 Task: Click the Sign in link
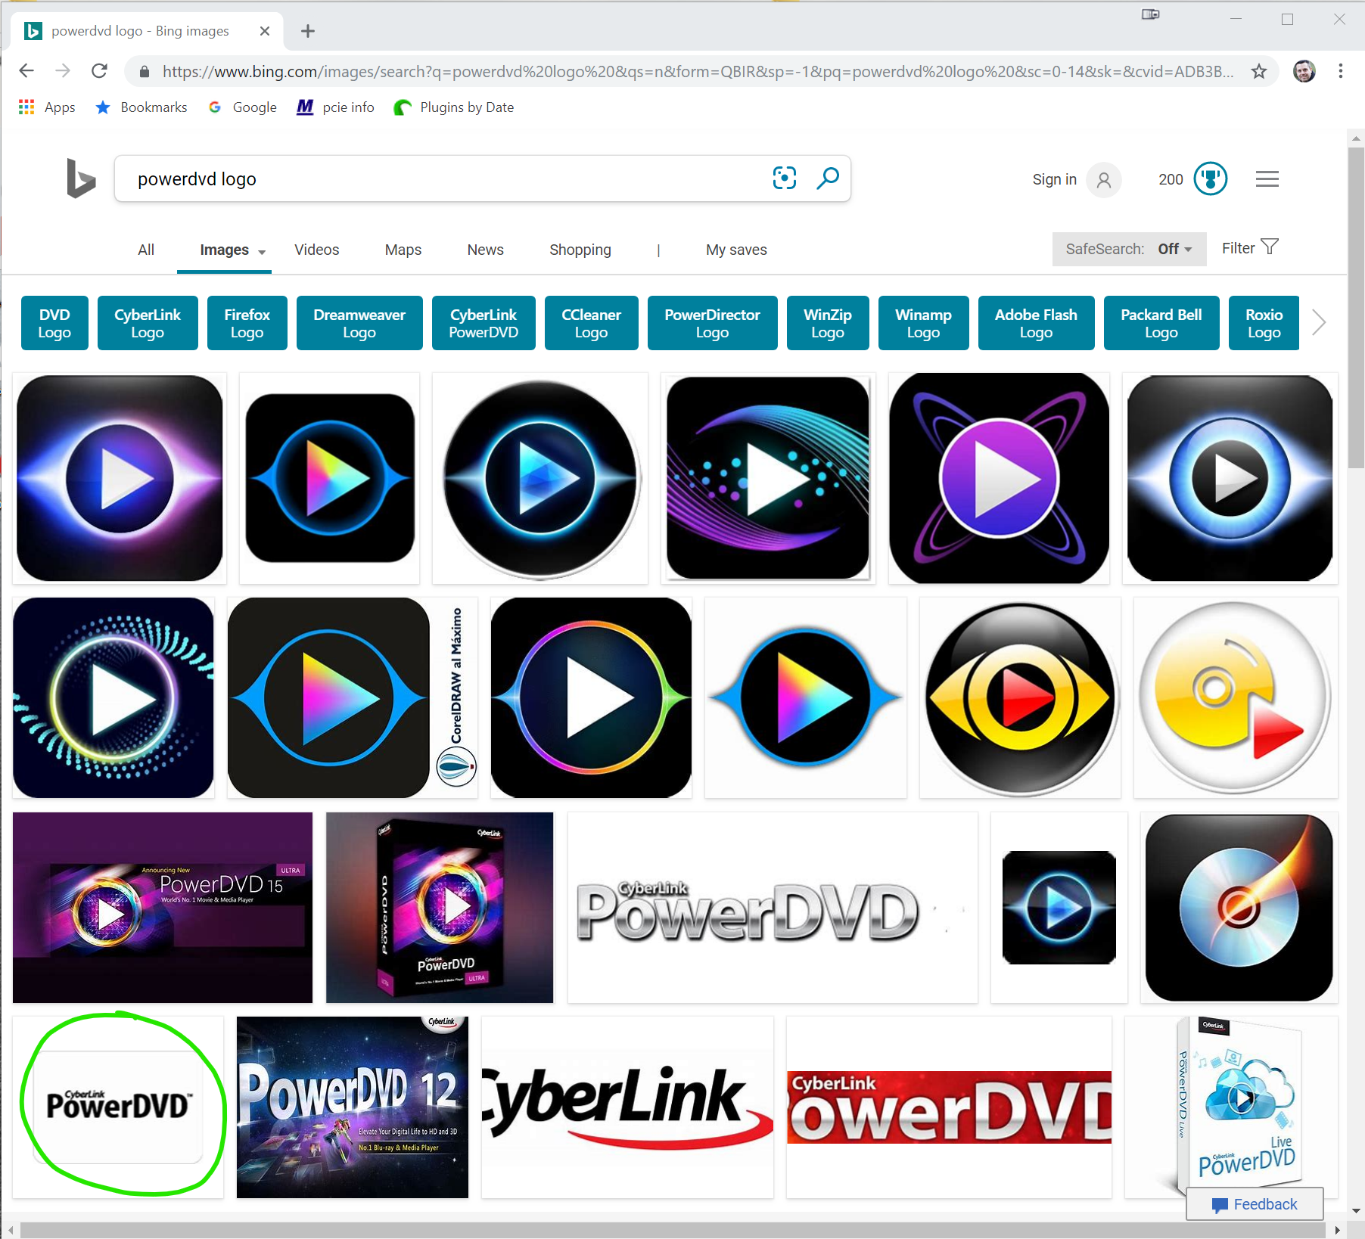coord(1054,179)
